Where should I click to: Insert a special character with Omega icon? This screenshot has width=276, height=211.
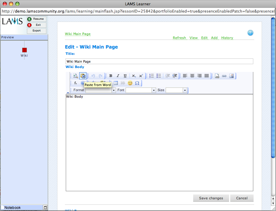(x=137, y=83)
